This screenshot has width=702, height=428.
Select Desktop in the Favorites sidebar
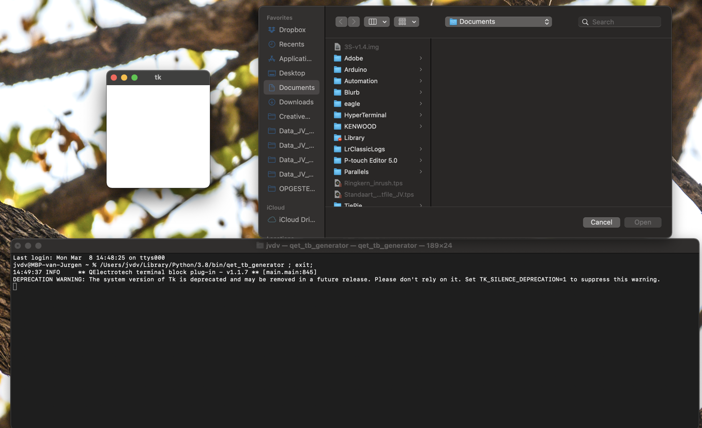(x=292, y=73)
